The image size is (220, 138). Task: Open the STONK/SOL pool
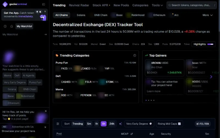click(x=109, y=82)
